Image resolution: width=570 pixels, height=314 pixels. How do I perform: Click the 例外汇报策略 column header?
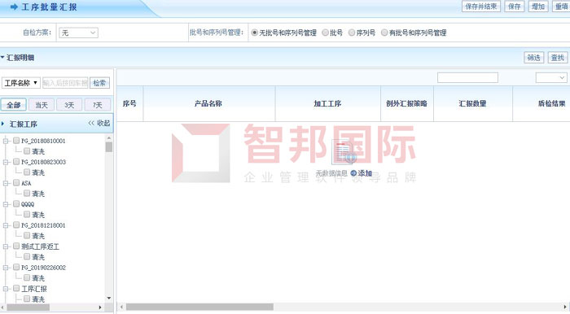(407, 103)
